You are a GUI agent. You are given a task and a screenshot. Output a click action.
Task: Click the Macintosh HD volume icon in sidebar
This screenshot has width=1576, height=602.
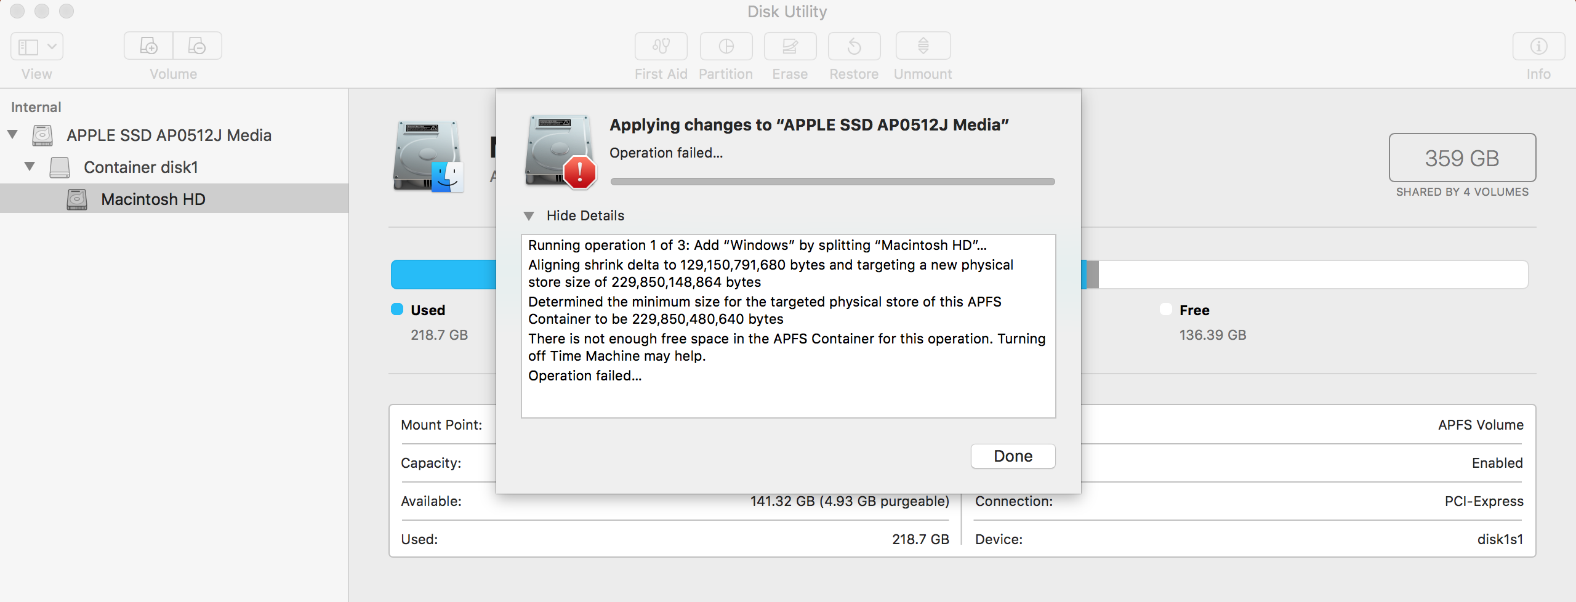pyautogui.click(x=77, y=199)
